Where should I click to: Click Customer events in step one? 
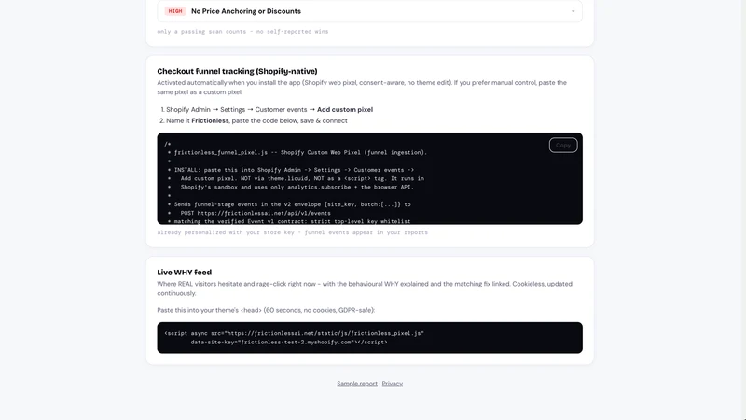281,109
